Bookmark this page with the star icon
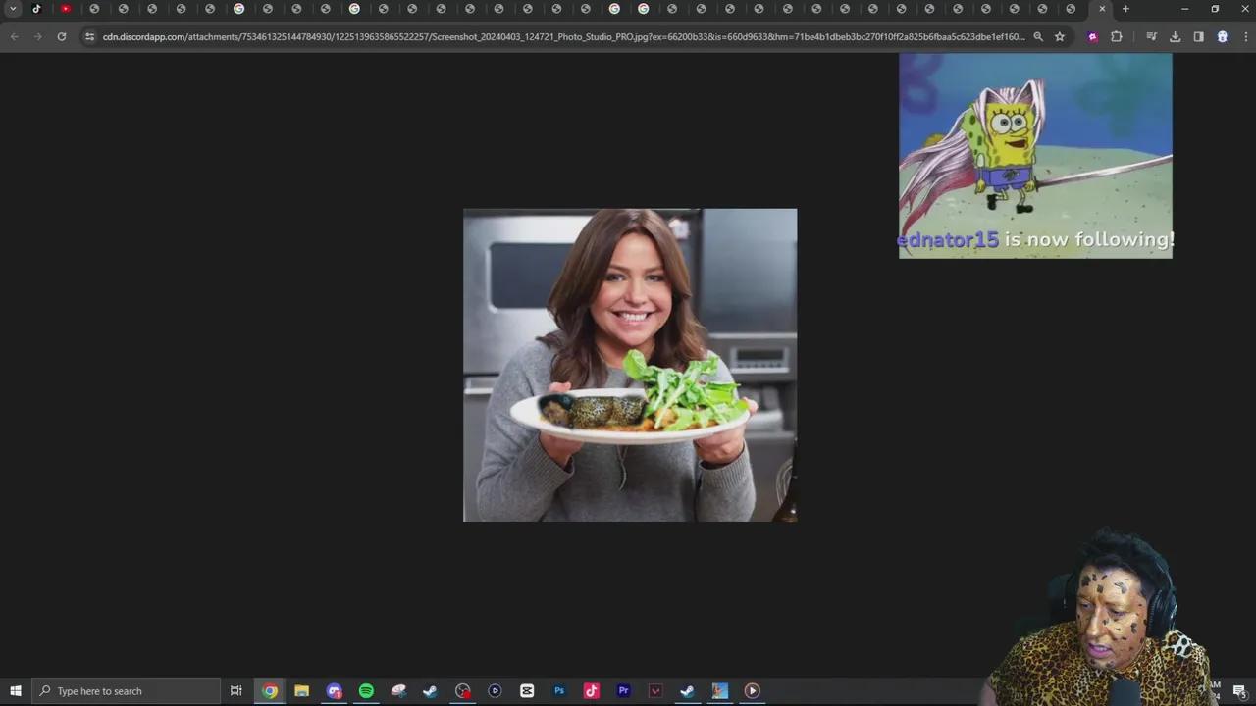The width and height of the screenshot is (1256, 706). click(1060, 36)
